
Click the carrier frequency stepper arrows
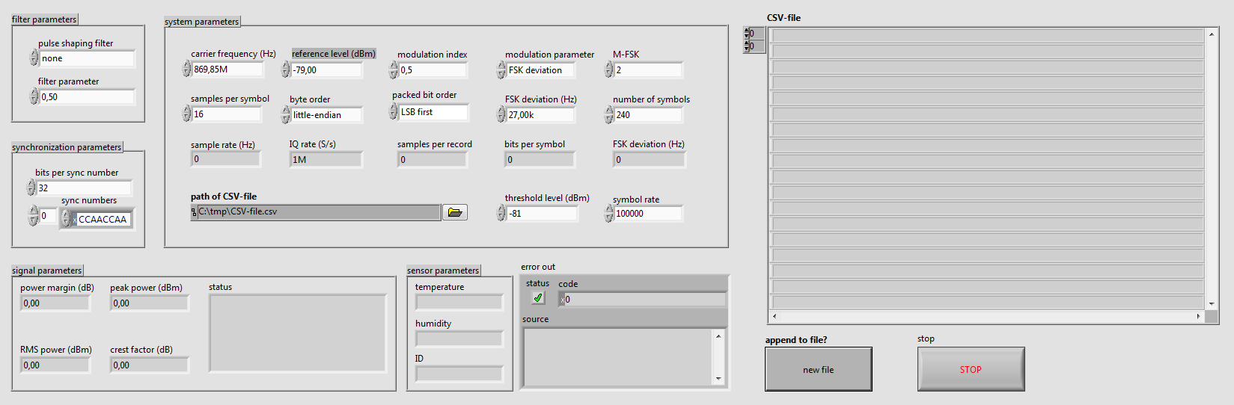click(187, 69)
